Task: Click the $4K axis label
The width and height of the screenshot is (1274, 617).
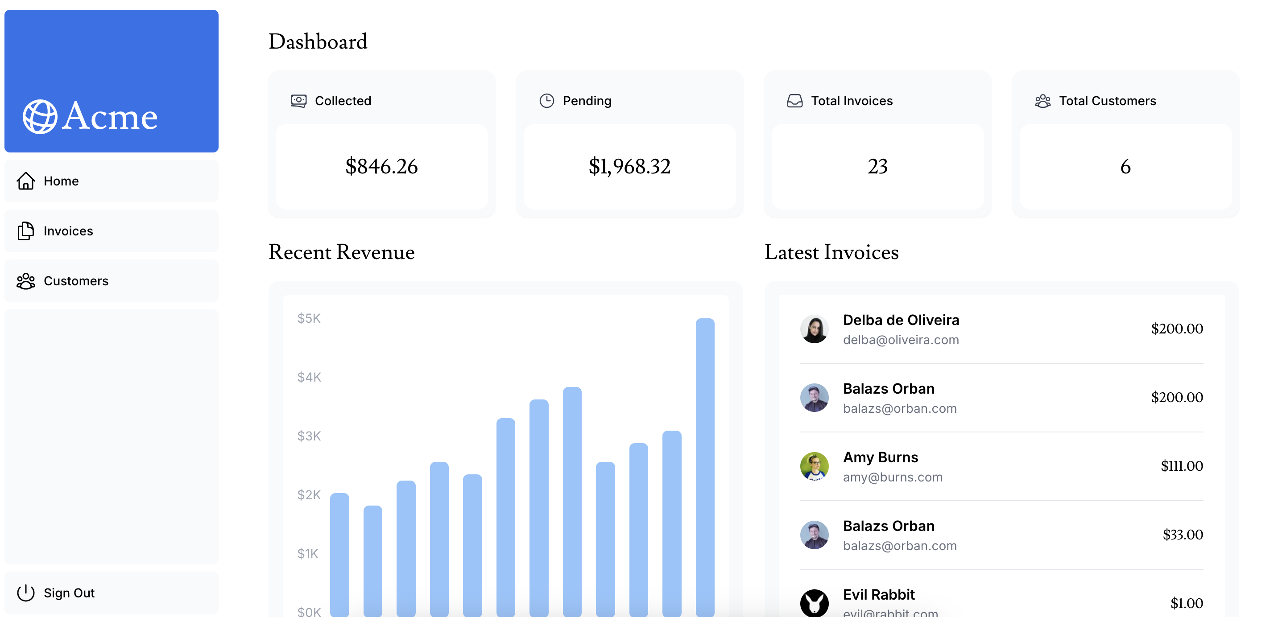Action: pyautogui.click(x=309, y=377)
